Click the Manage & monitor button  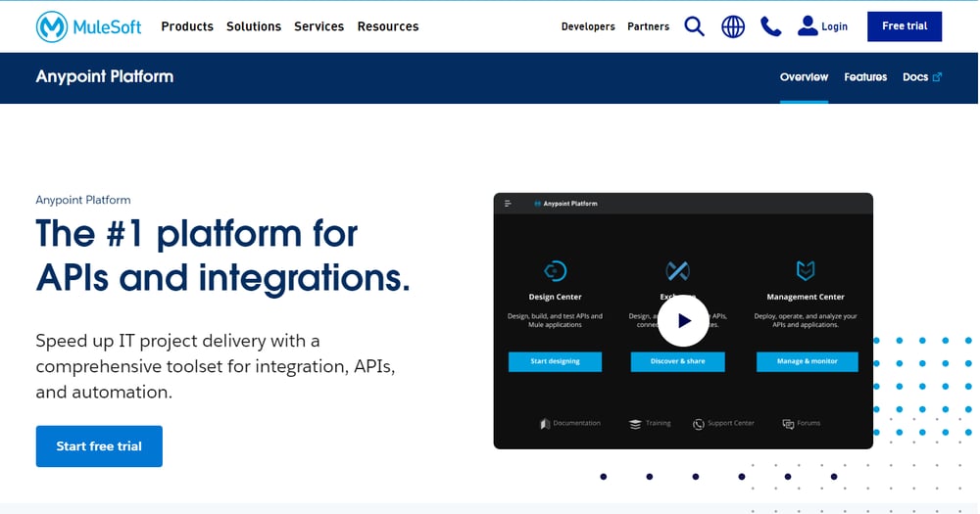click(807, 361)
